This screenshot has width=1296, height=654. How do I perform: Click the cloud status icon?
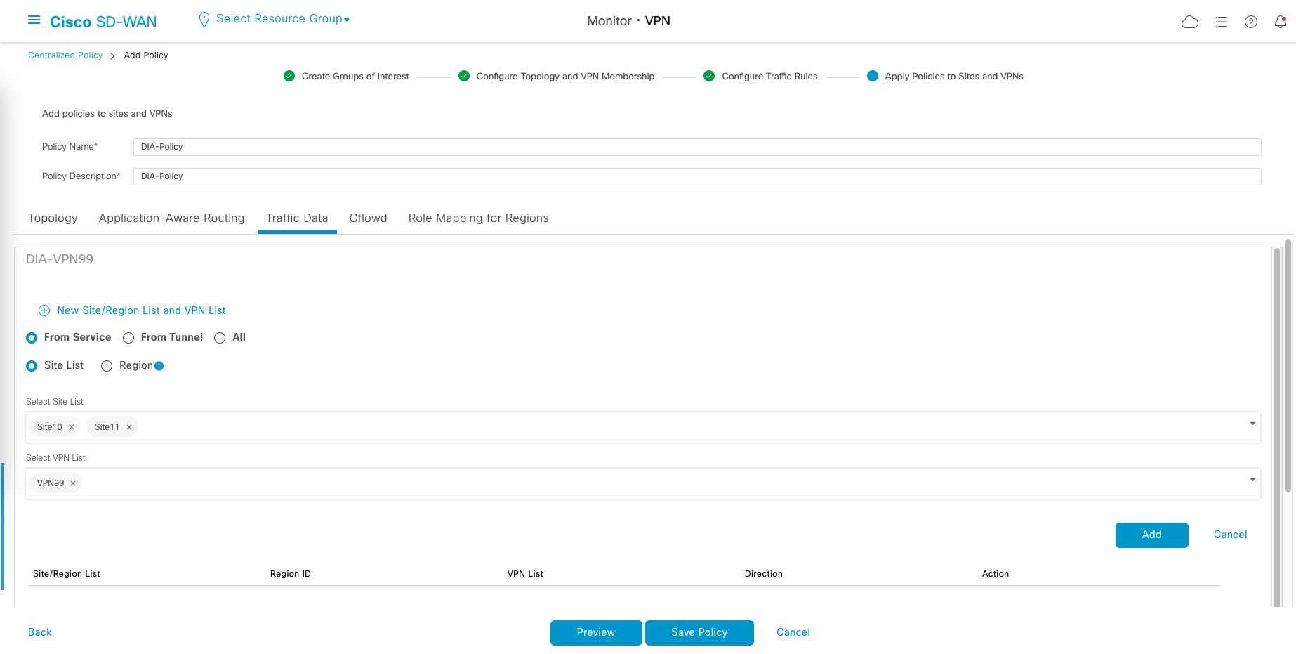pyautogui.click(x=1190, y=22)
